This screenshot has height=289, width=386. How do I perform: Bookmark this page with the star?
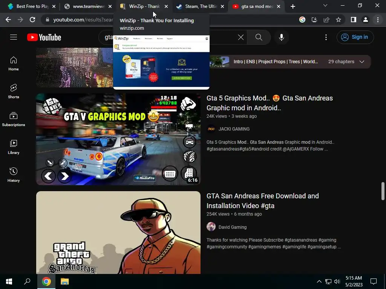[339, 20]
